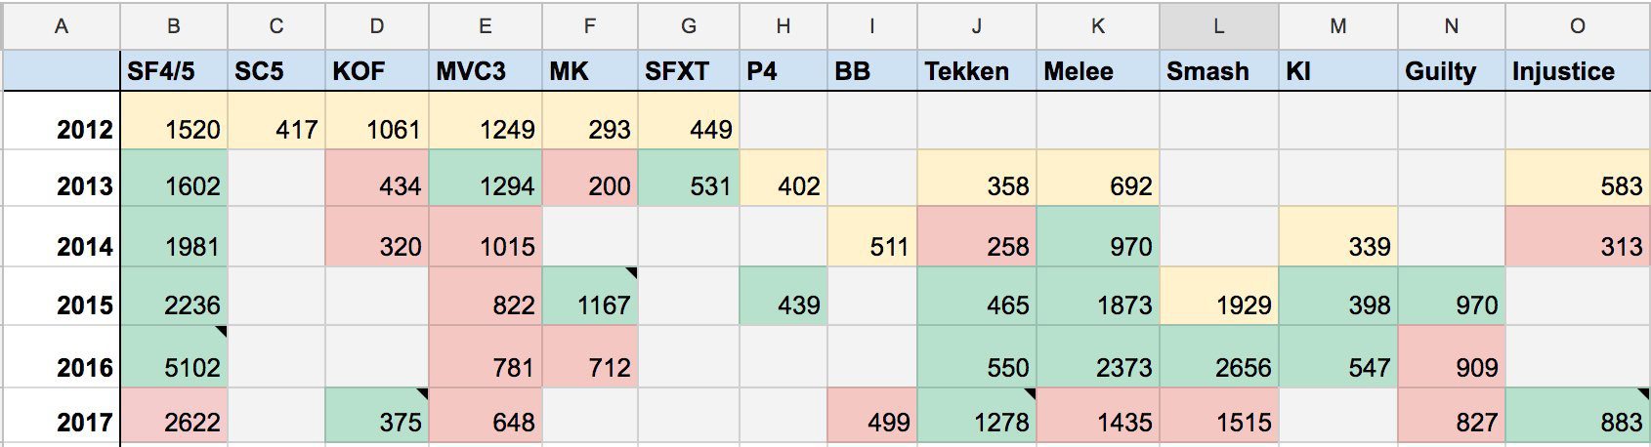This screenshot has height=447, width=1651.
Task: Click the Smash 2015 cell showing 1929
Action: (1218, 305)
